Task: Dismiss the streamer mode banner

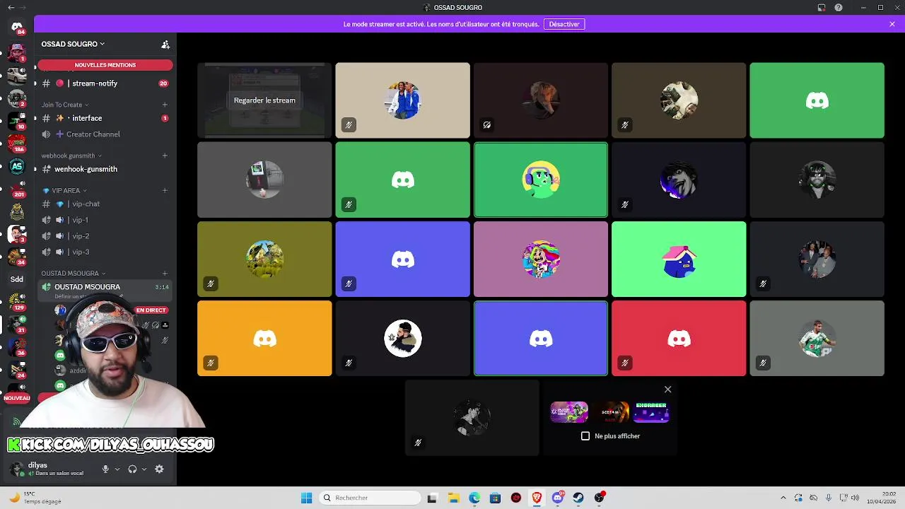Action: pos(892,24)
